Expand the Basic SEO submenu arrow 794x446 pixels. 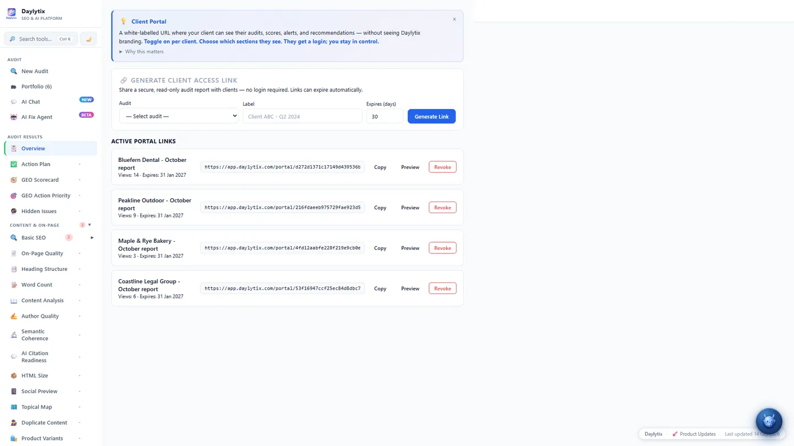(x=92, y=238)
